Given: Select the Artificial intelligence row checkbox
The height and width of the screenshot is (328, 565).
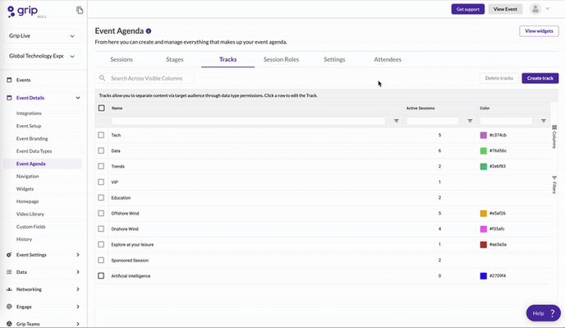Looking at the screenshot, I should click(x=101, y=275).
